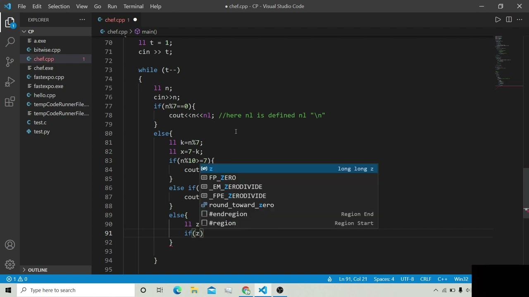Close the unsaved chef.cpp tab dot

click(x=135, y=20)
